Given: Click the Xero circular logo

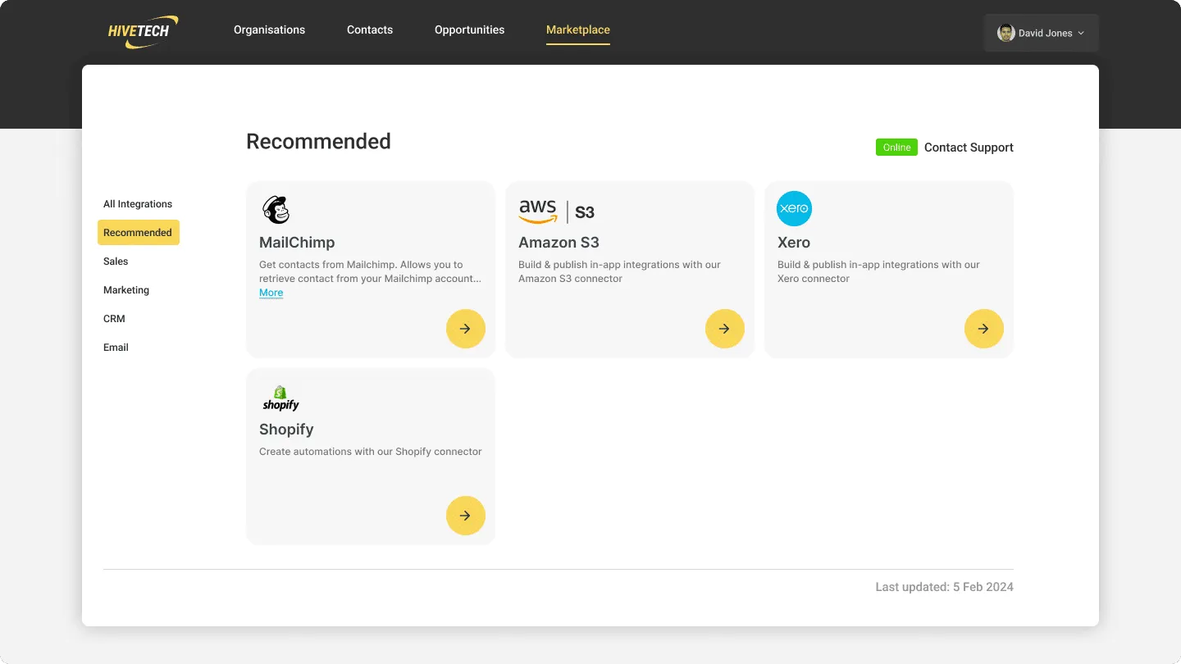Looking at the screenshot, I should [x=794, y=208].
